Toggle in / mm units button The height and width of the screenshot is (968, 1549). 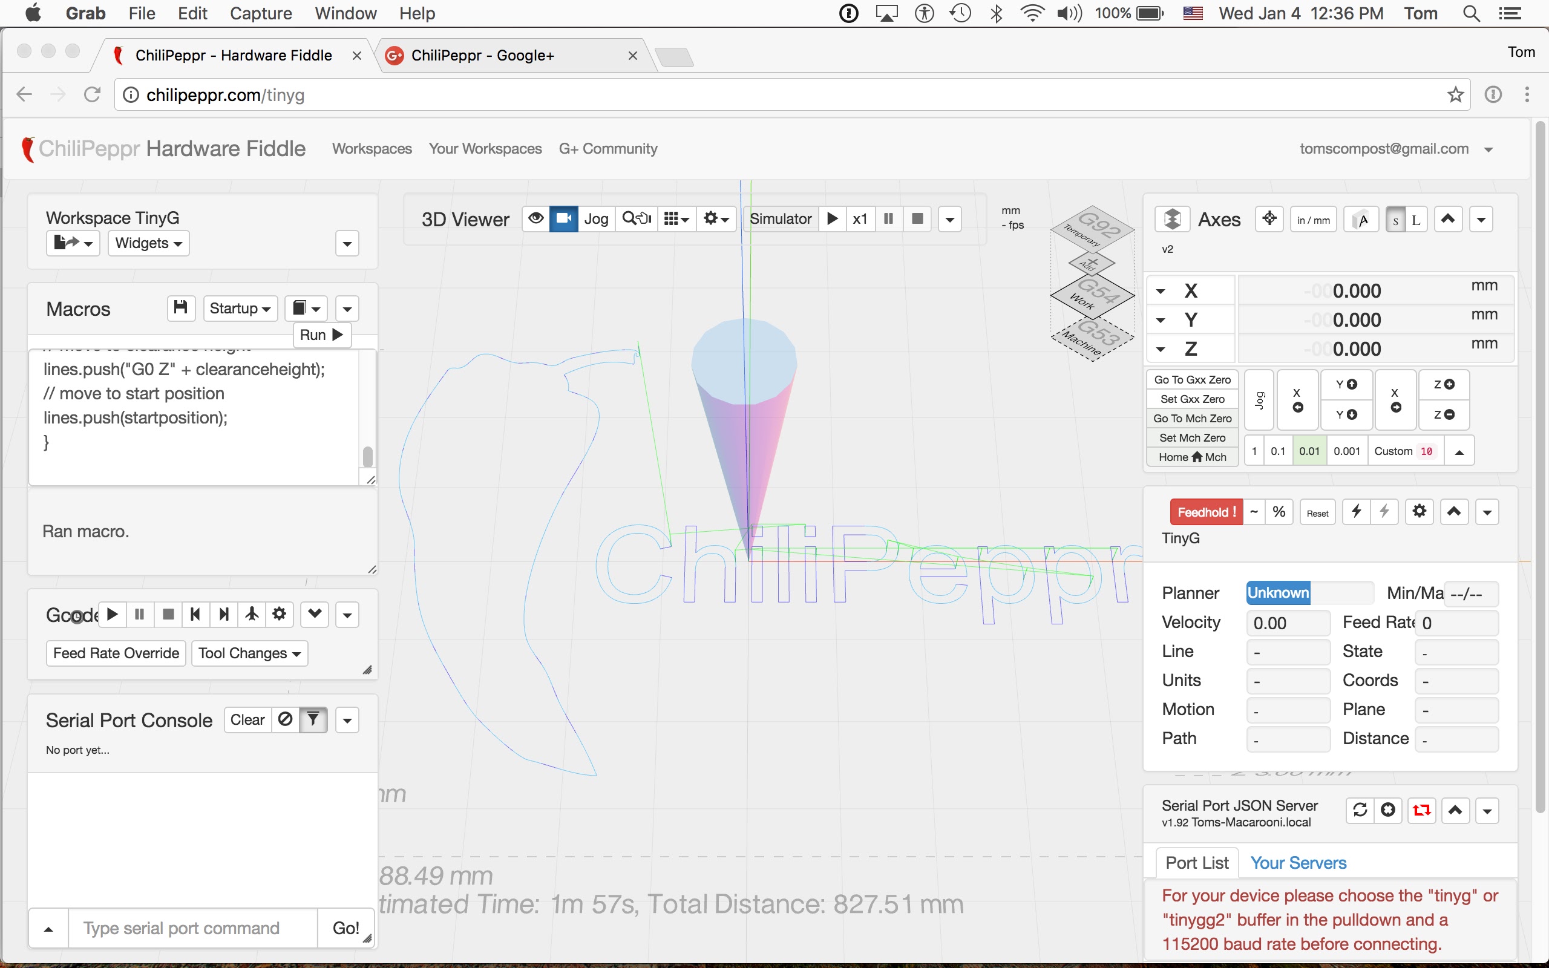(x=1313, y=220)
